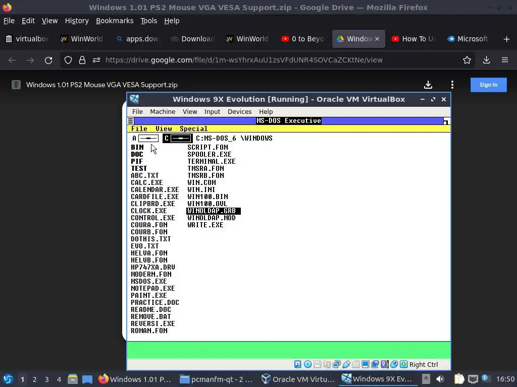Screen dimensions: 517x387
Task: Click the Firefox address bar URL
Action: [244, 60]
